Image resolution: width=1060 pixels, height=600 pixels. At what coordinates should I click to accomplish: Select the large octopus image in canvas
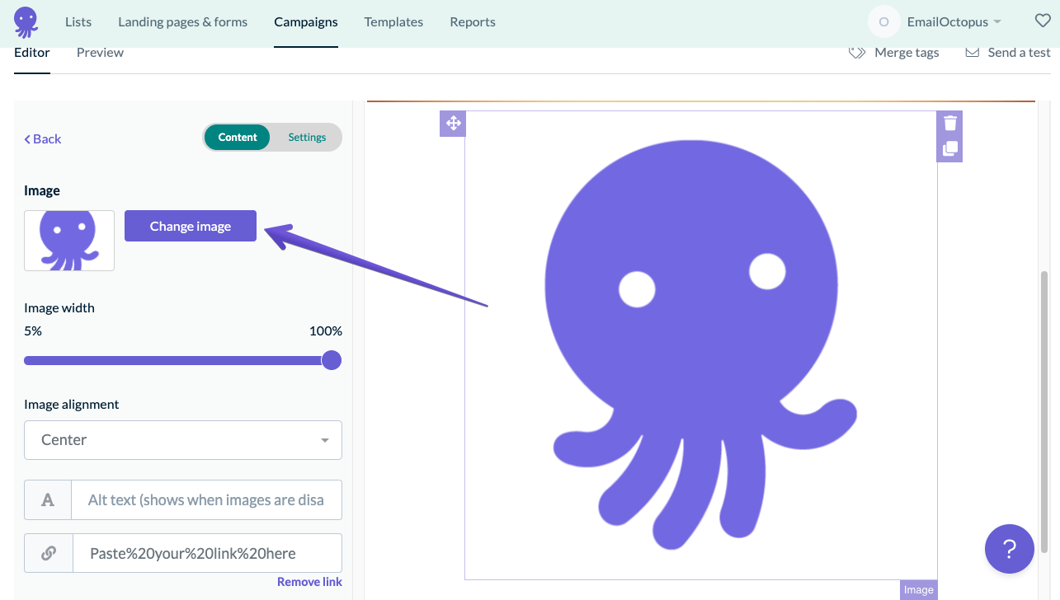pos(700,345)
